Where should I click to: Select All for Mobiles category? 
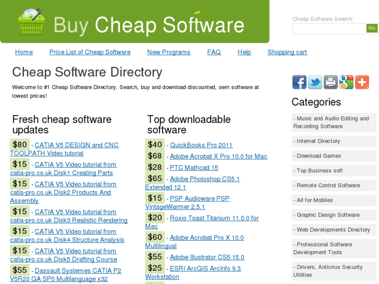(334, 200)
